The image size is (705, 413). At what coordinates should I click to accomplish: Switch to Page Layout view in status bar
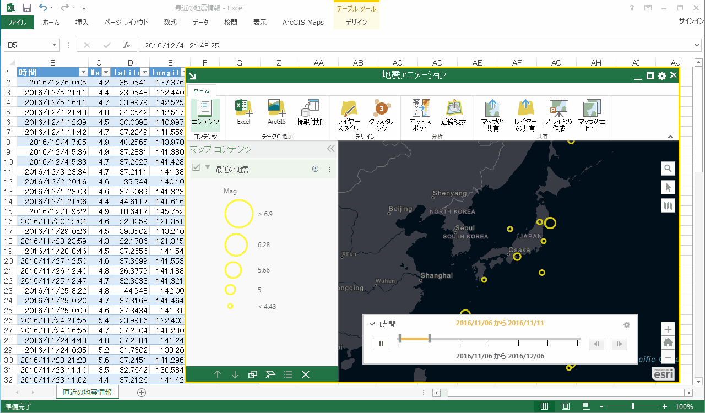566,406
